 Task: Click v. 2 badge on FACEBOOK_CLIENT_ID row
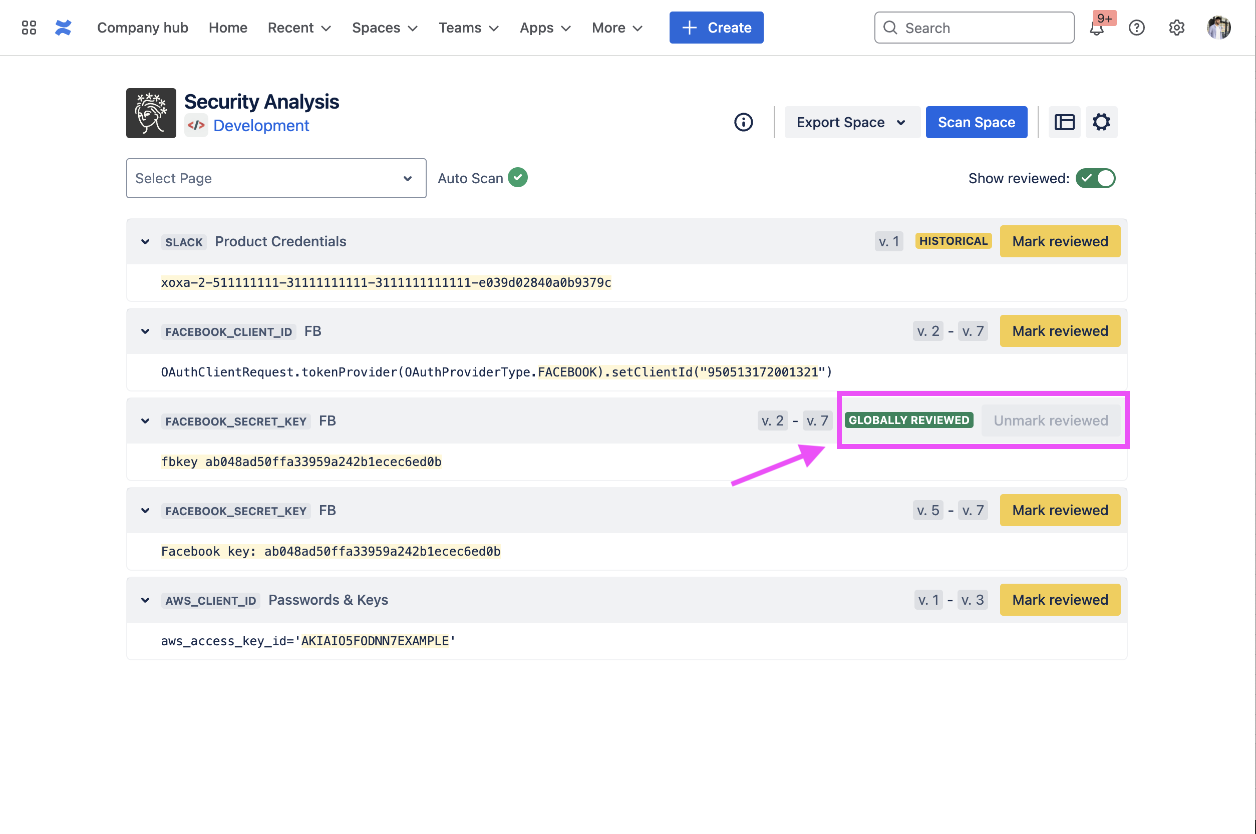pyautogui.click(x=928, y=331)
